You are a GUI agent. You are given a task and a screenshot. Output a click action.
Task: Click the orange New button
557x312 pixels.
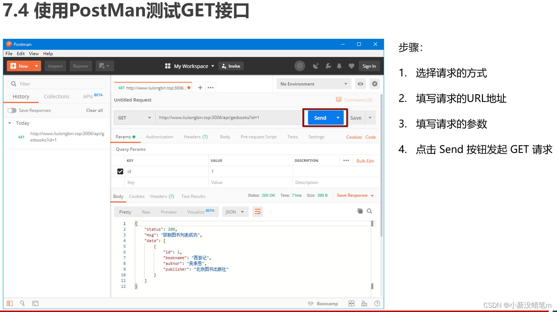(19, 66)
